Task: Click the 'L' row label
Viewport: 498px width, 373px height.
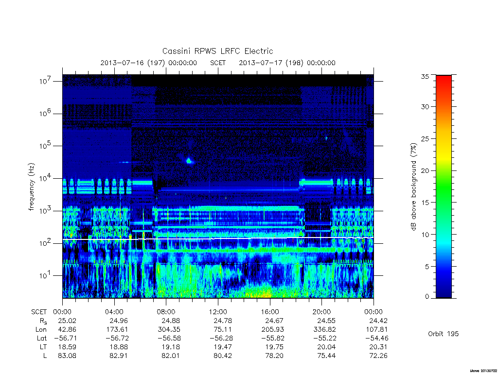Action: 45,356
